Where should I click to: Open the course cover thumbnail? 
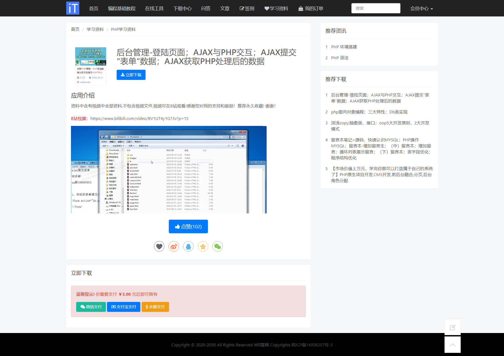(x=91, y=66)
